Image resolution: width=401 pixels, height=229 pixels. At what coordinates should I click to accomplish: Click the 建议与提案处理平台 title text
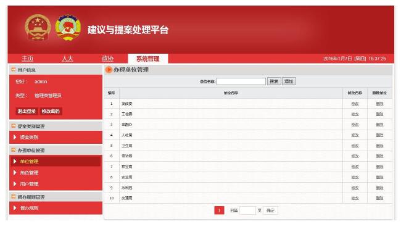pos(128,30)
